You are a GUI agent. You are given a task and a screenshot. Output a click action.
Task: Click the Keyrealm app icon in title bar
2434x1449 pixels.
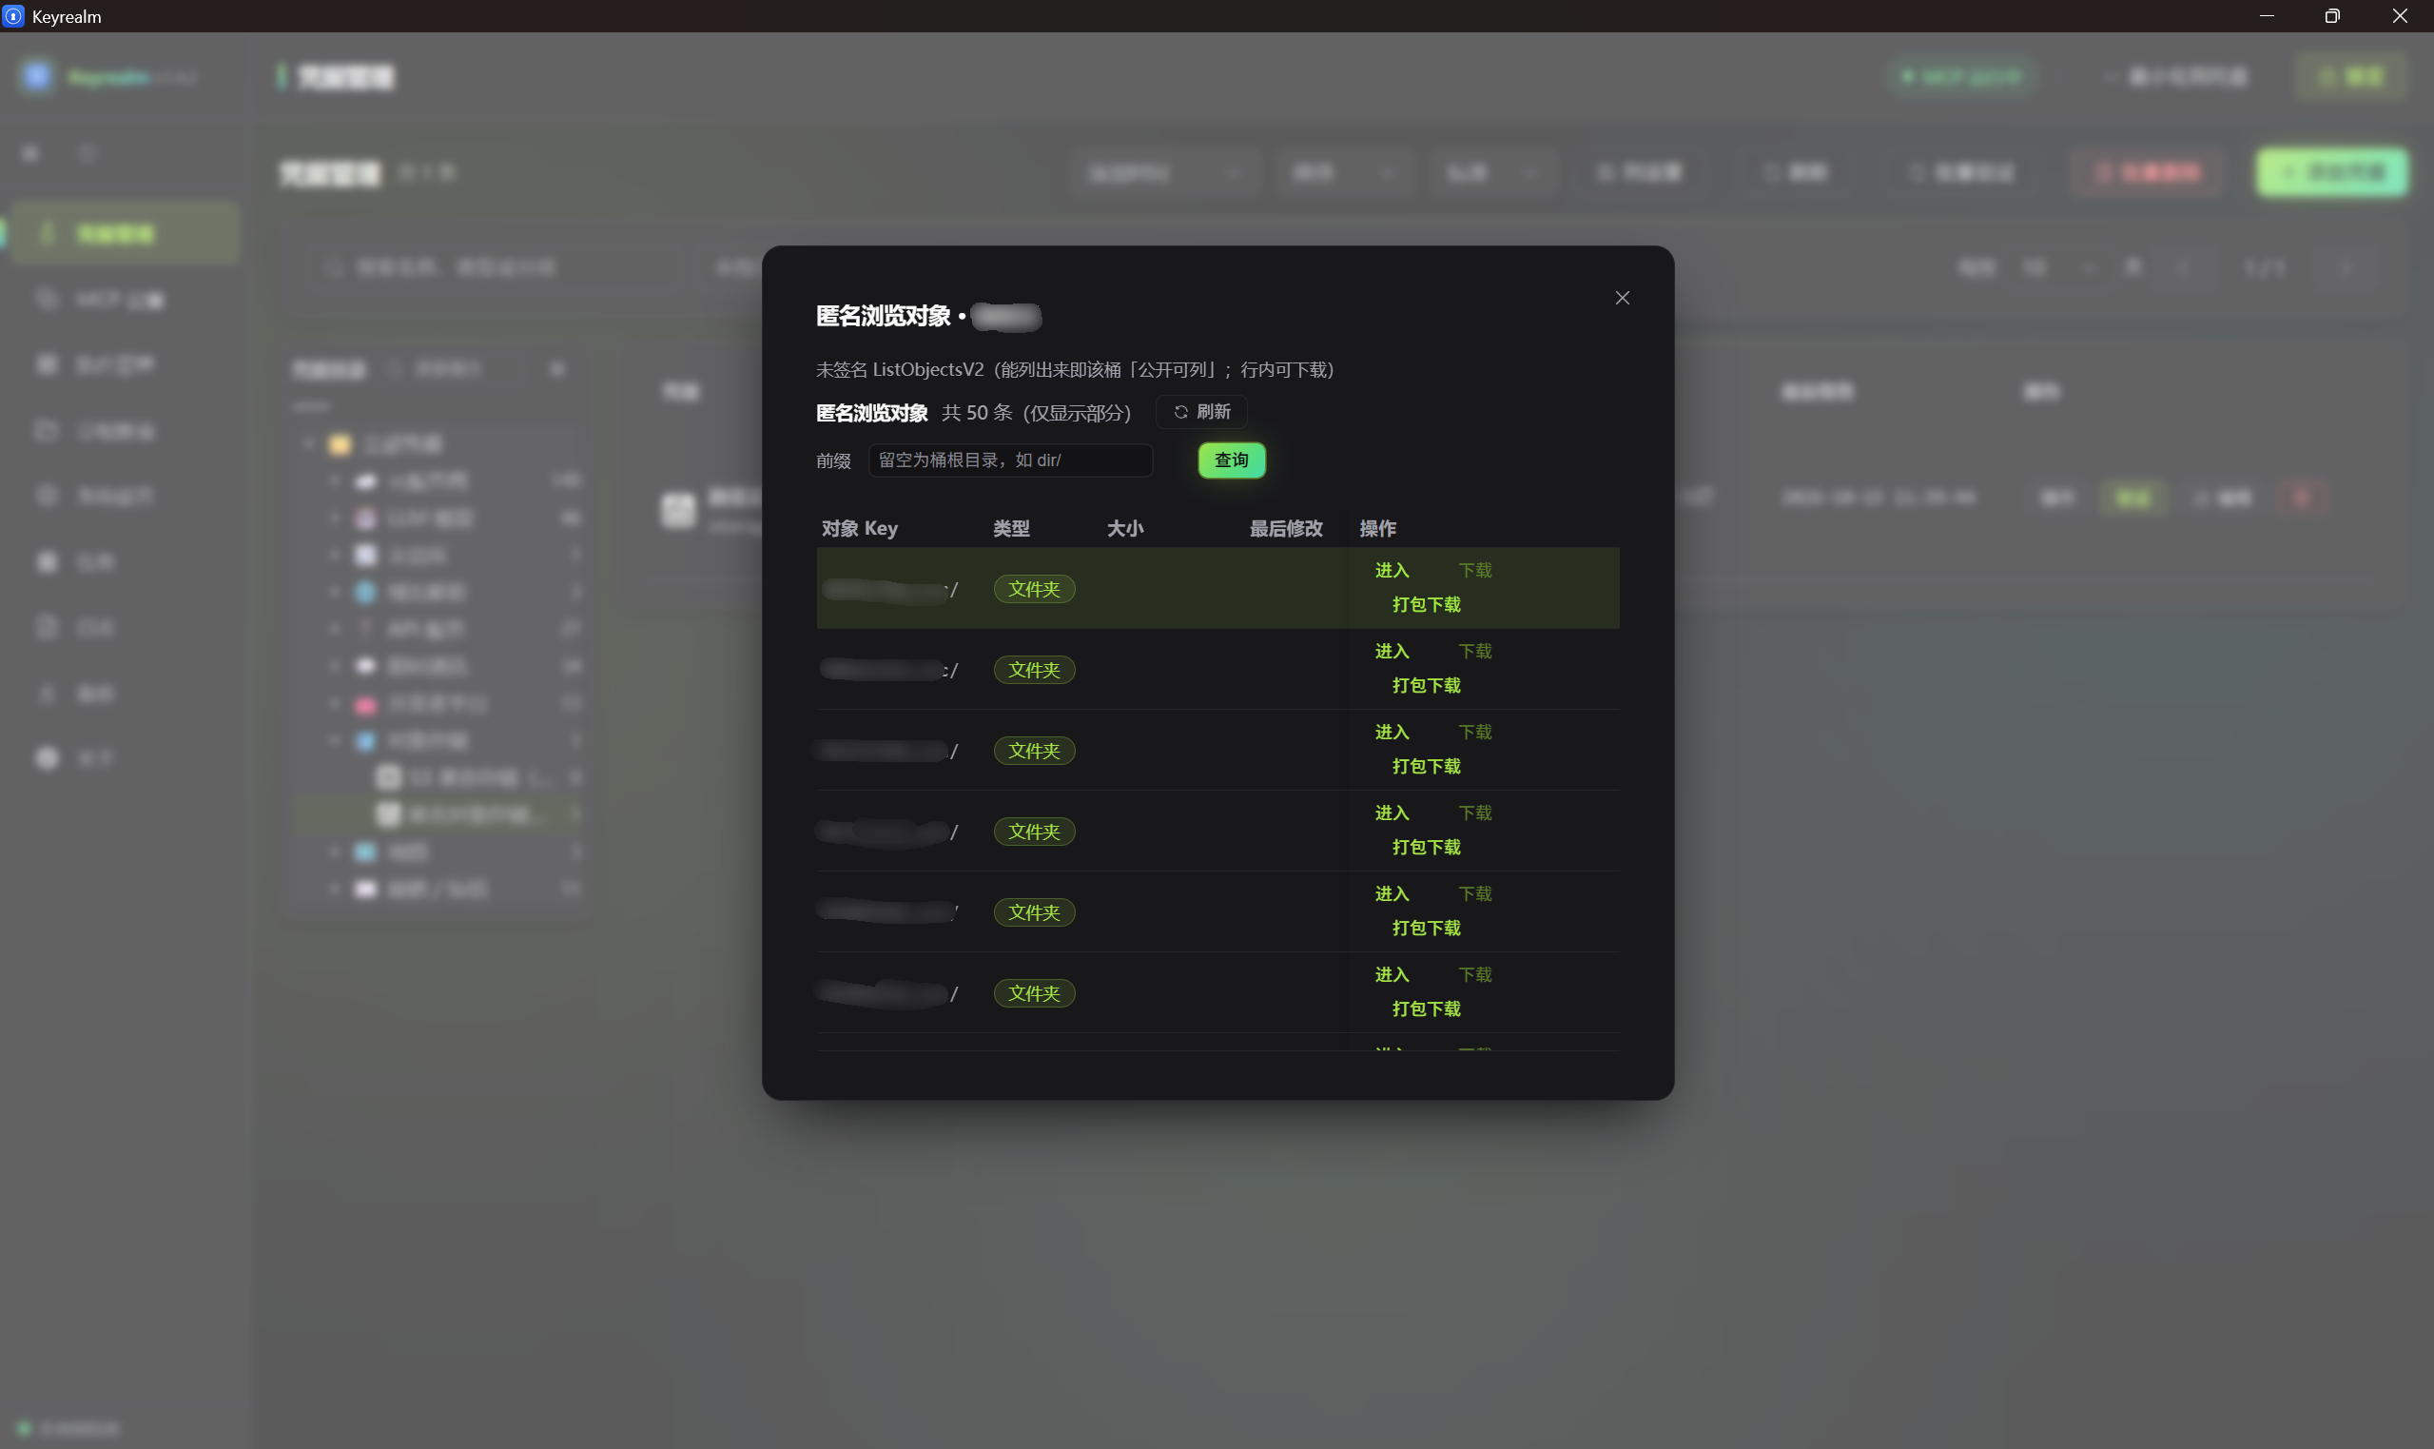tap(12, 15)
